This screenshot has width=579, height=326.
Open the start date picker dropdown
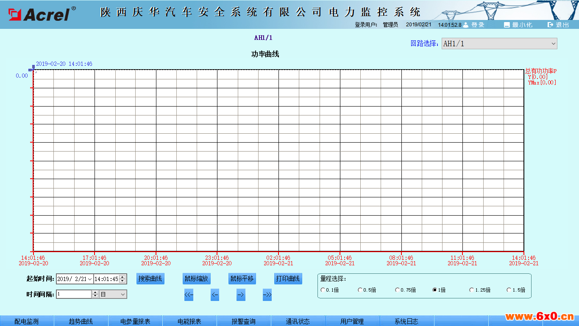point(89,279)
